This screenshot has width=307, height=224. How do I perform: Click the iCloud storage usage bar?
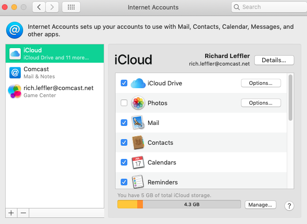point(179,205)
